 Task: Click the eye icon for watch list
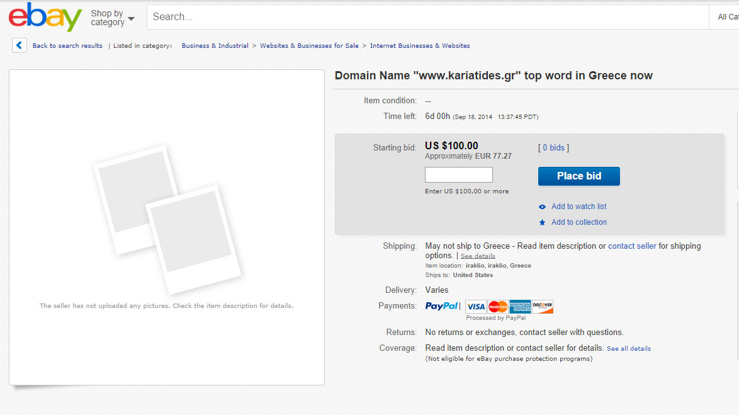click(543, 207)
